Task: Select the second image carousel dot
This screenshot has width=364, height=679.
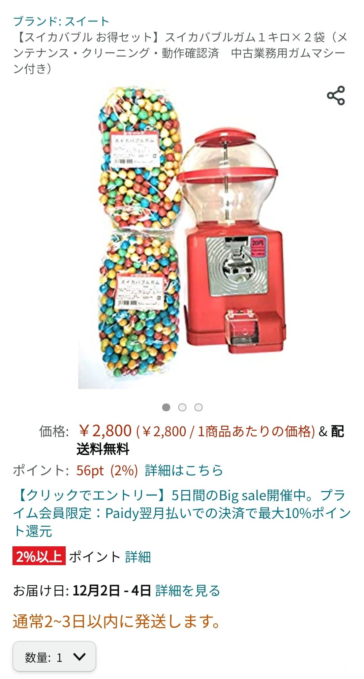Action: click(182, 407)
